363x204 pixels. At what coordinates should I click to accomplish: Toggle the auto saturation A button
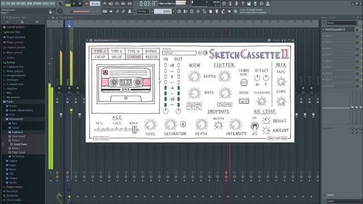(x=183, y=125)
